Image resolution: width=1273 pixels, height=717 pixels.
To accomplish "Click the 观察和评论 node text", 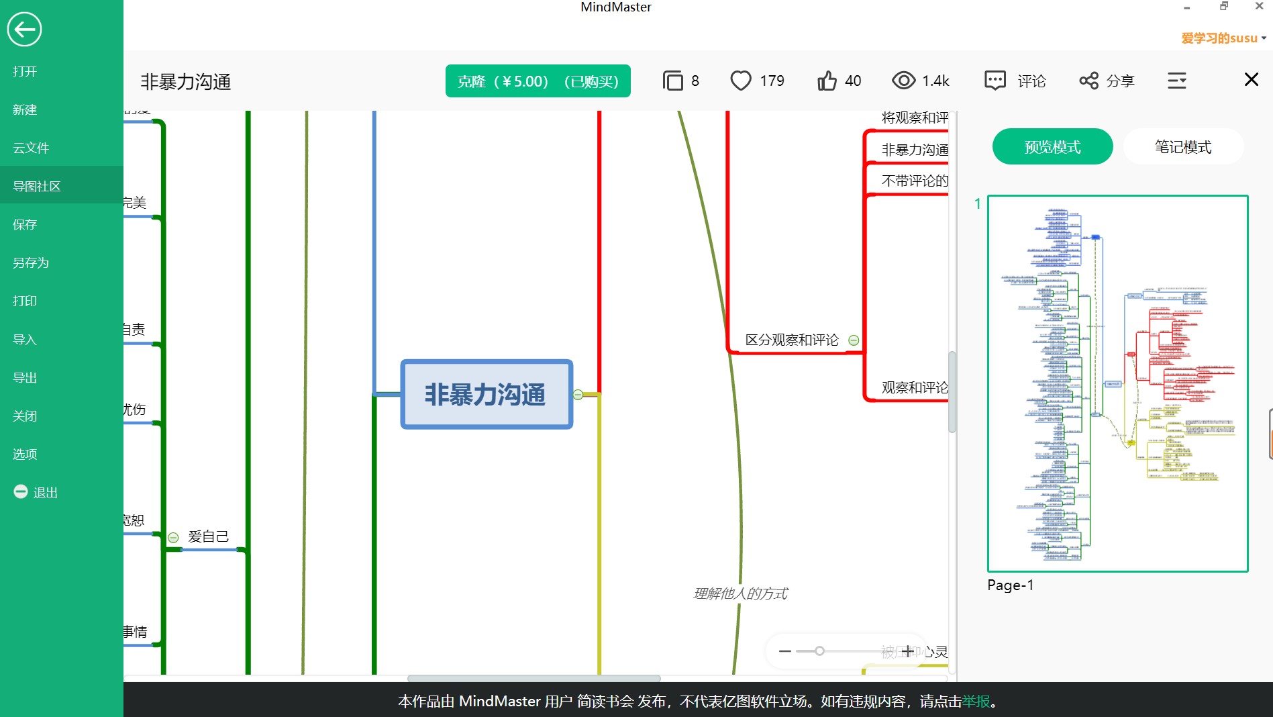I will pos(915,387).
